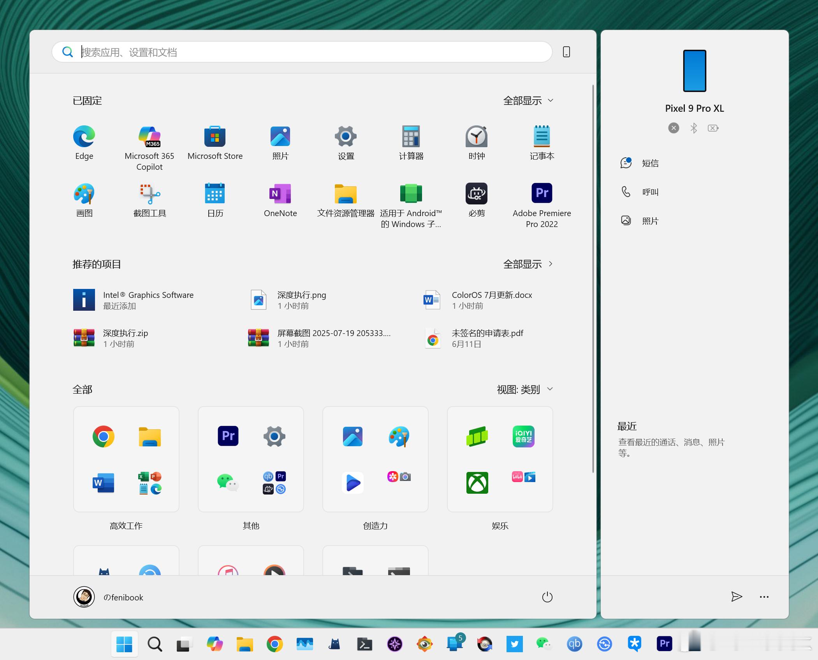
Task: Launch Microsoft 365 Copilot from pinned
Action: (150, 148)
